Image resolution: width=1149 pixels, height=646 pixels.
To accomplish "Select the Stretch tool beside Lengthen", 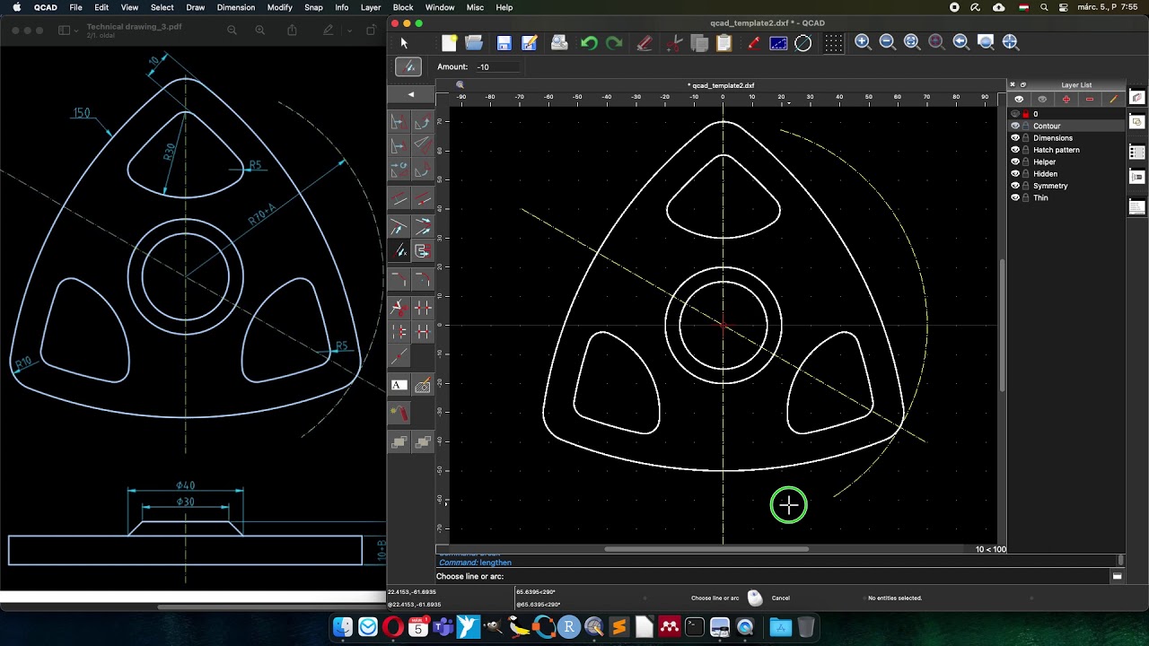I will [x=422, y=251].
